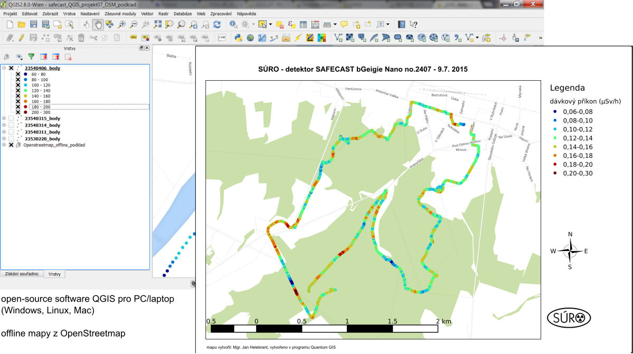Activate the Zoom Out magnifier tool
633x354 pixels.
(x=133, y=25)
